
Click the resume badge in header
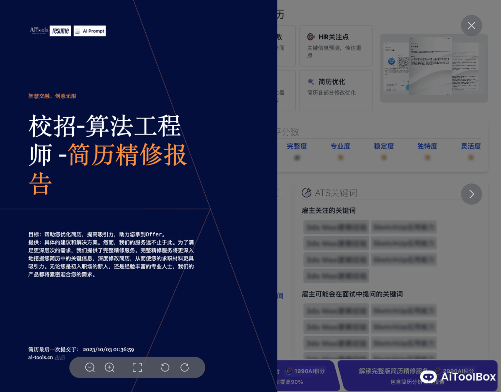[x=60, y=31]
